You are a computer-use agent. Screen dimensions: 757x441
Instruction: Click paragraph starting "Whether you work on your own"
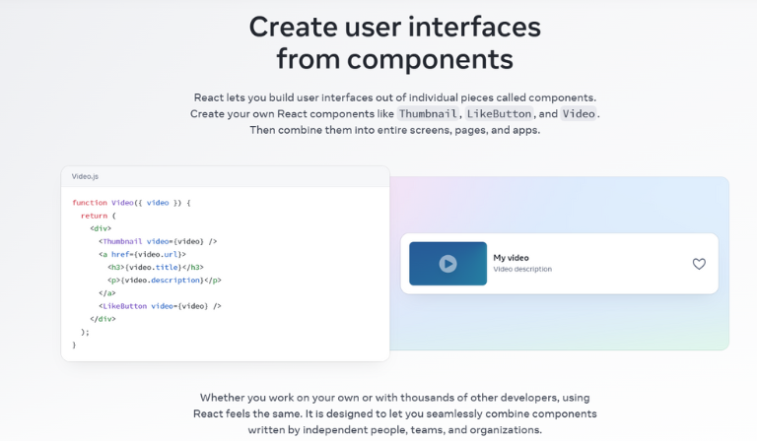[x=395, y=413]
